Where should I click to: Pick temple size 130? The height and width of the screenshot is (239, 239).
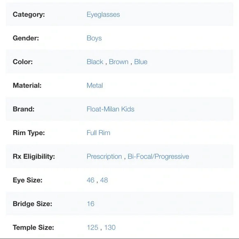pos(110,227)
